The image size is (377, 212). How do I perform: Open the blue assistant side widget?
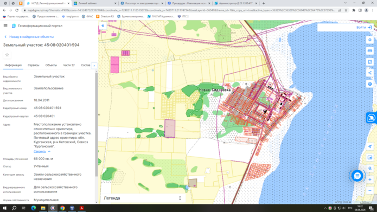tap(371, 118)
